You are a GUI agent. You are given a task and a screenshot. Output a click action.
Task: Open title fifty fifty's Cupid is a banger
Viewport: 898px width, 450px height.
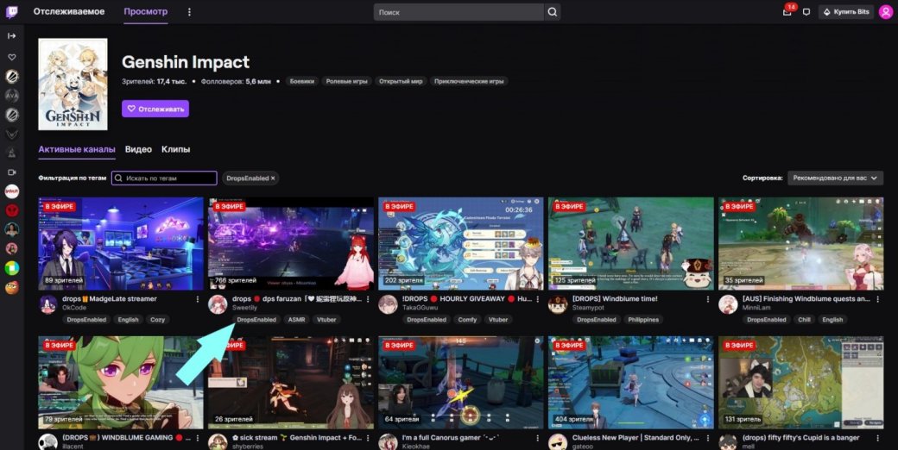[x=800, y=438]
